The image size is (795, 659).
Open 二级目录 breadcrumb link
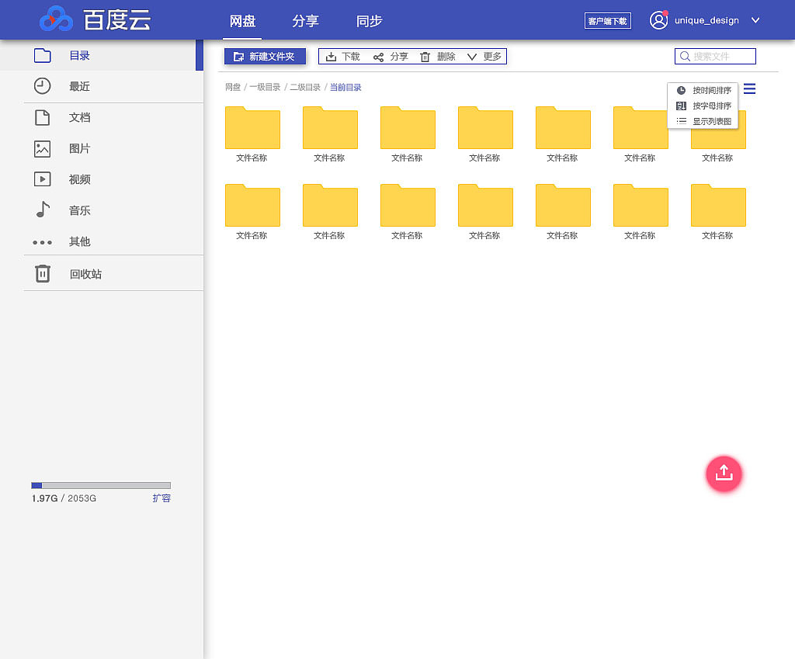tap(305, 87)
